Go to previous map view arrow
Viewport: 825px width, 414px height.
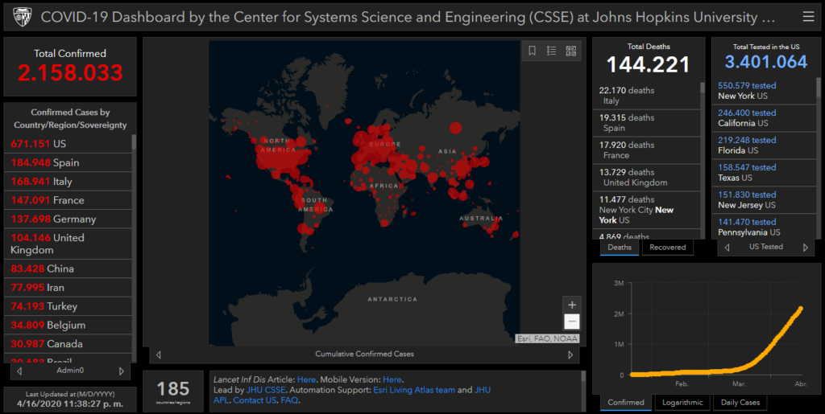[158, 355]
